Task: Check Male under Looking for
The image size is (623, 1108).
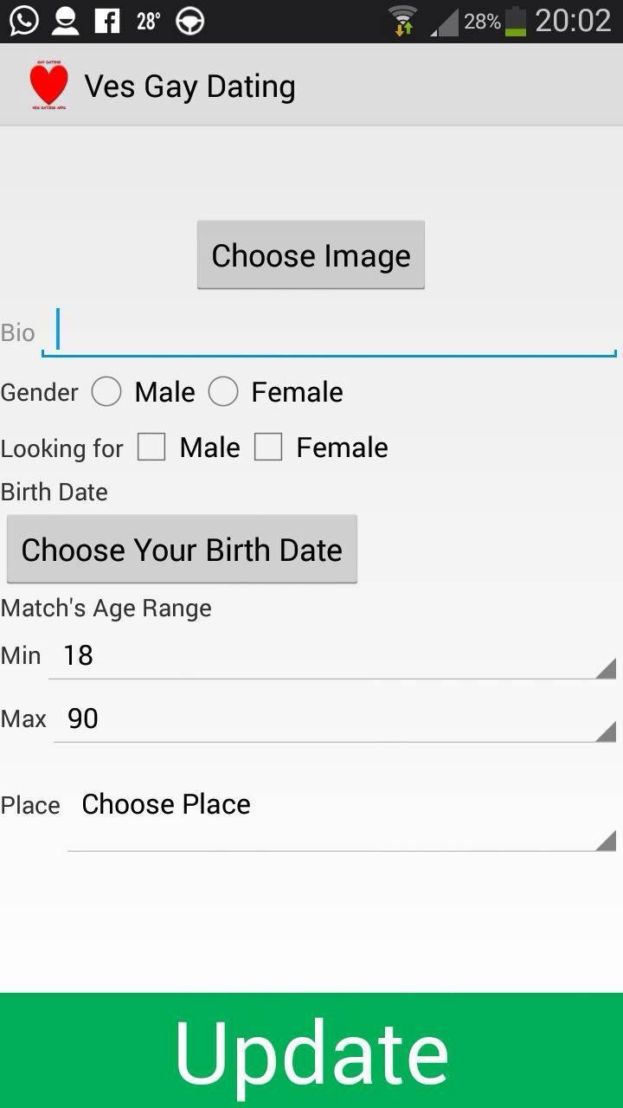Action: [x=151, y=448]
